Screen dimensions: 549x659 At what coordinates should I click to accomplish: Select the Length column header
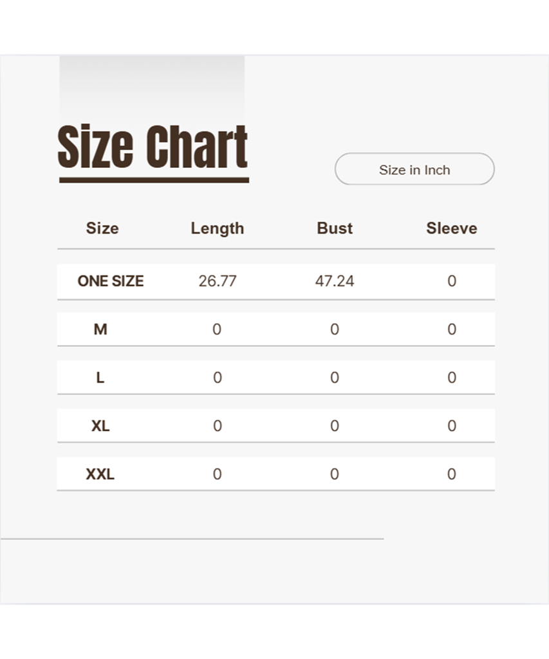[x=217, y=228]
